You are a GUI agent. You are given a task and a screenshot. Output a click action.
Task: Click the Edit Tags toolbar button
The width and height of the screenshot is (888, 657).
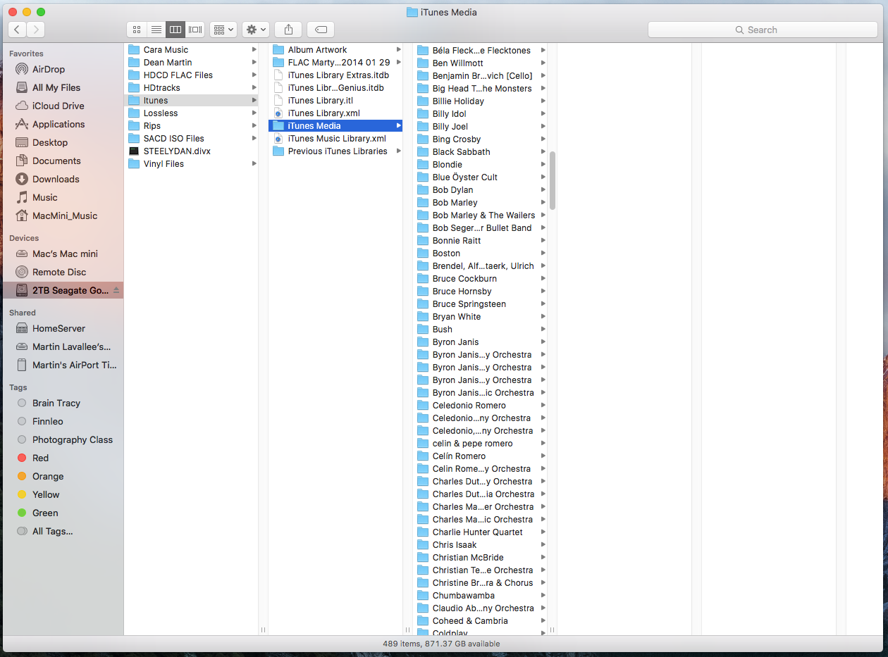coord(321,30)
